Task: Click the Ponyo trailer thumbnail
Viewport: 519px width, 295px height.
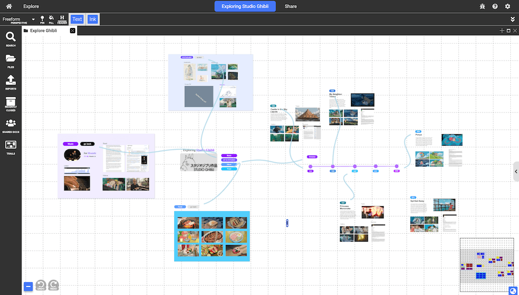Action: coord(452,140)
